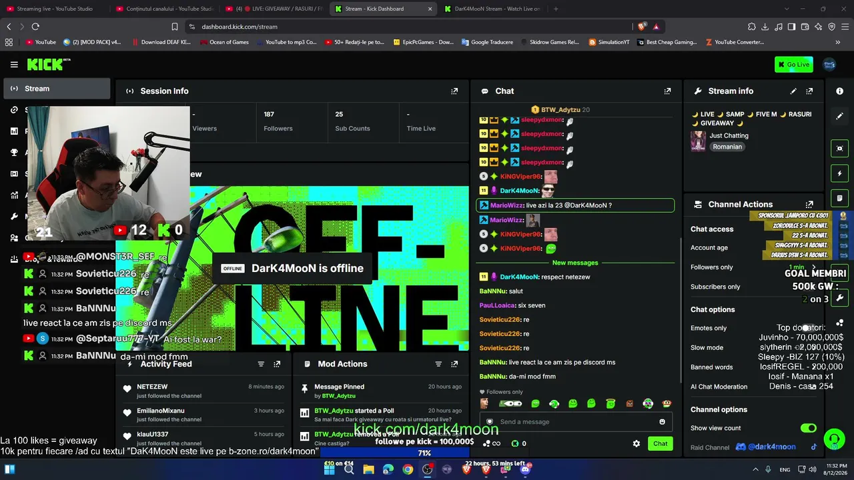Click the Just Chatting category thumbnail
This screenshot has height=480, width=854.
tap(698, 141)
